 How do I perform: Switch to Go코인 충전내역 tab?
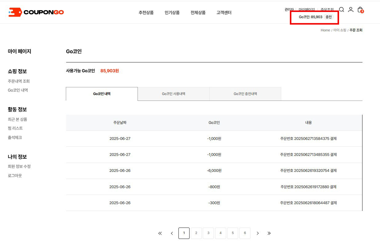245,94
